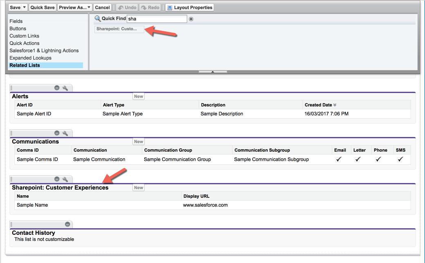This screenshot has width=425, height=263.
Task: Open Layout Properties
Action: coord(190,7)
